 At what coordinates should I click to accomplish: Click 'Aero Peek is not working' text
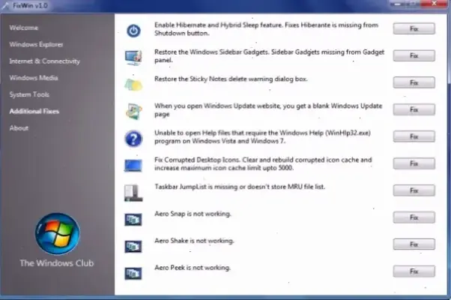[x=193, y=268]
